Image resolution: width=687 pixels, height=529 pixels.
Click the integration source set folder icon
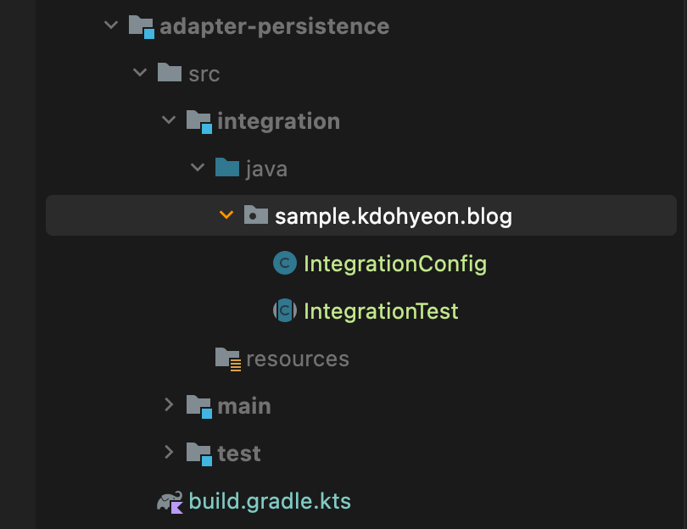199,121
